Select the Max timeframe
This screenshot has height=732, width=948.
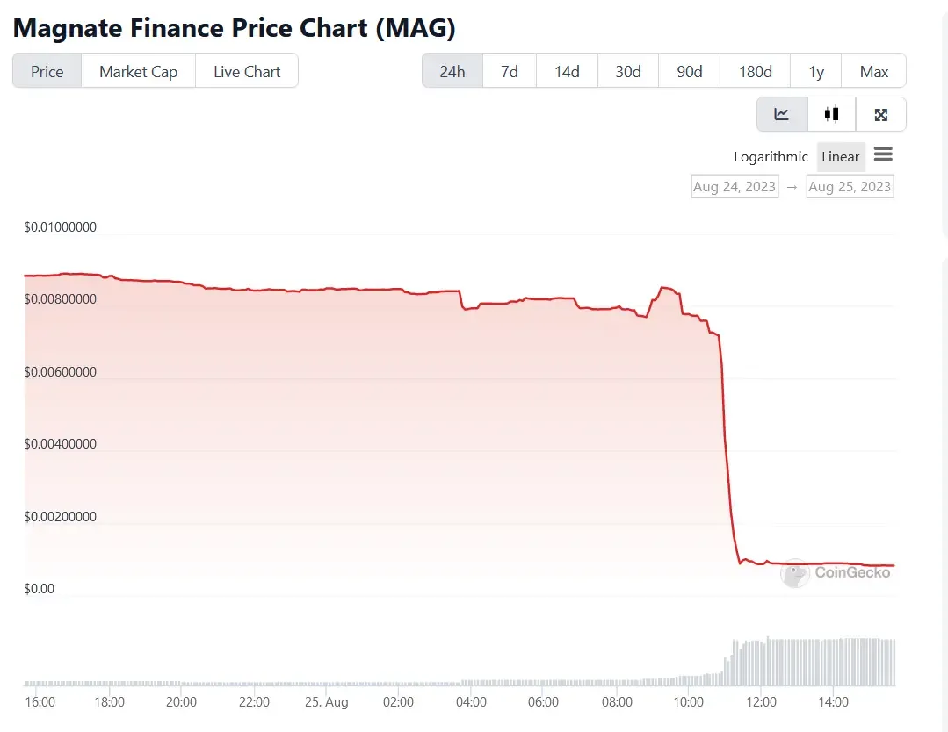874,71
